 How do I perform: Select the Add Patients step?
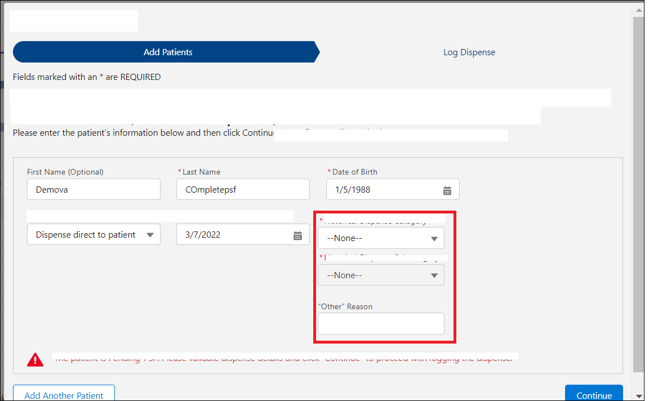[167, 52]
